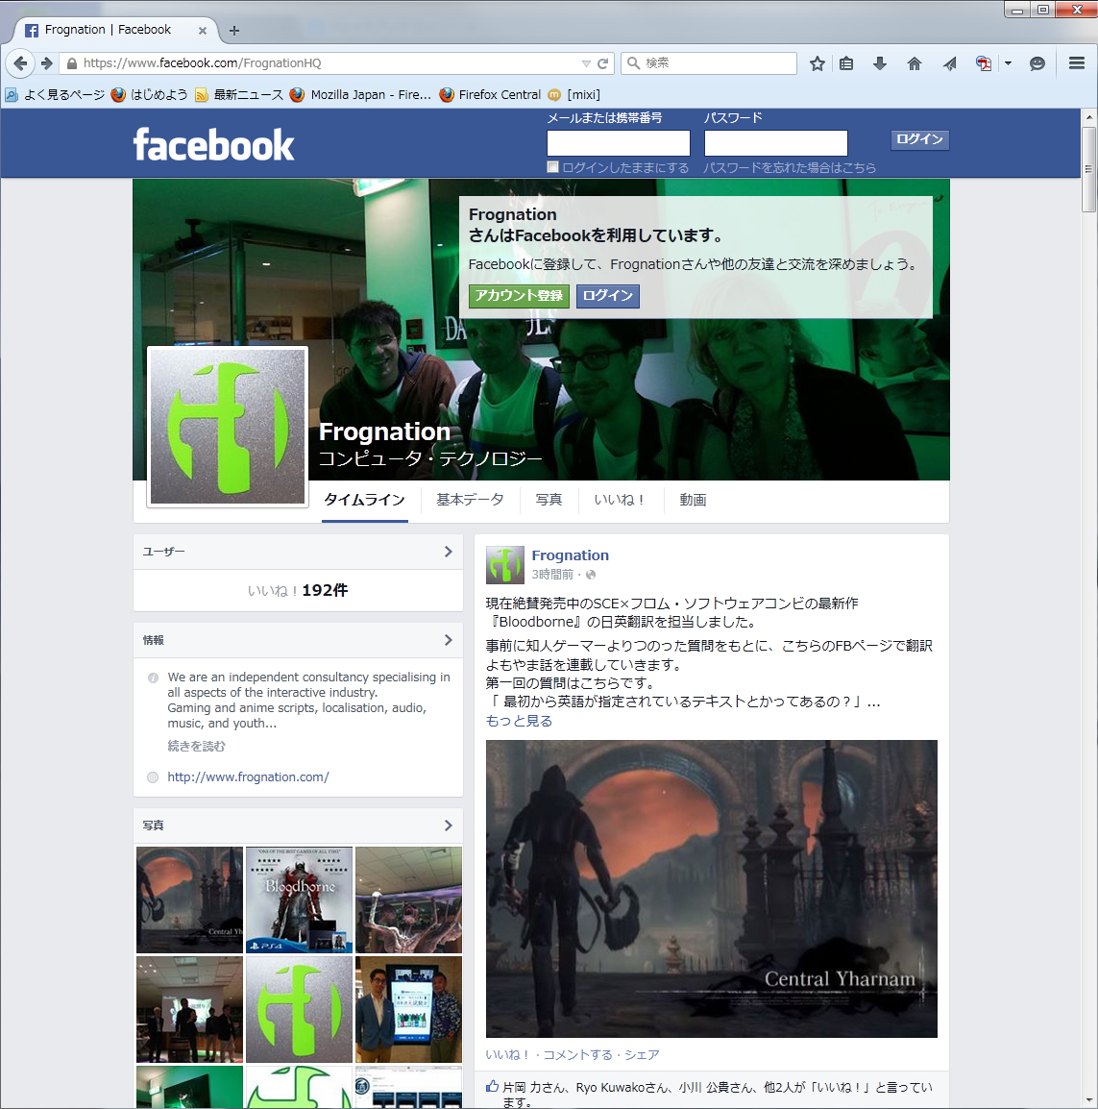Screen dimensions: 1098x1109
Task: Open the bookmarks list icon
Action: pos(846,63)
